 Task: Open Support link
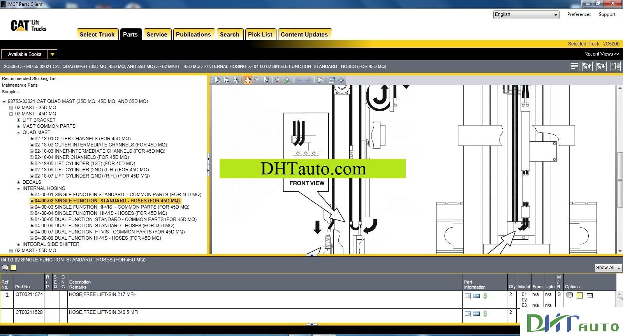tap(607, 14)
